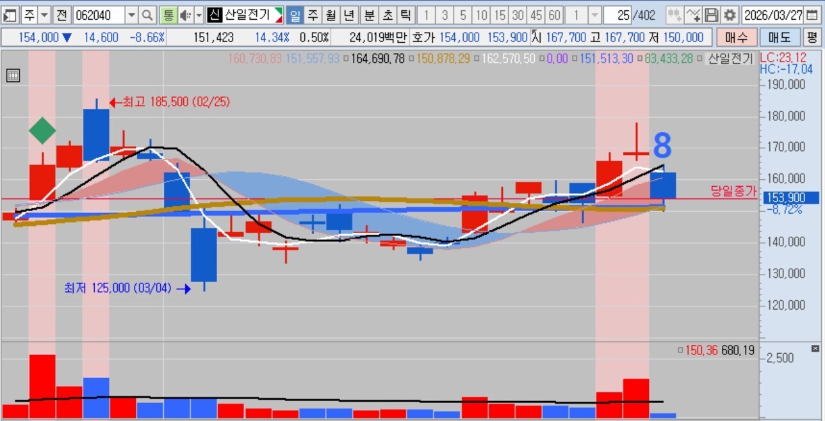
Task: Open the calendar date picker icon
Action: click(813, 15)
